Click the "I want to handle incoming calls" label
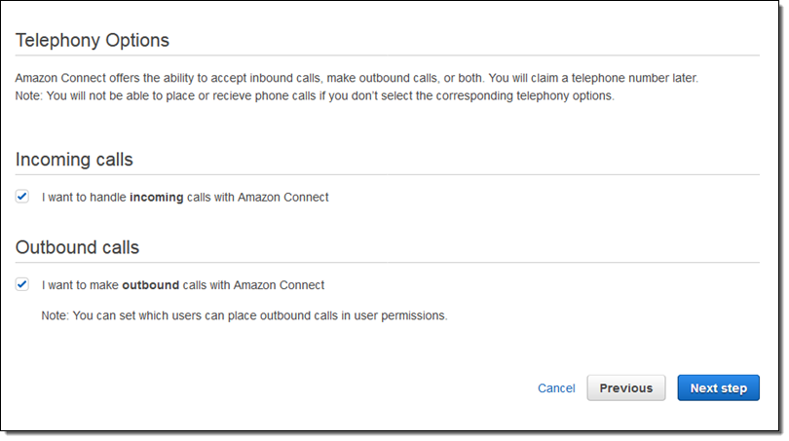Viewport: 789px width, 441px height. [185, 197]
